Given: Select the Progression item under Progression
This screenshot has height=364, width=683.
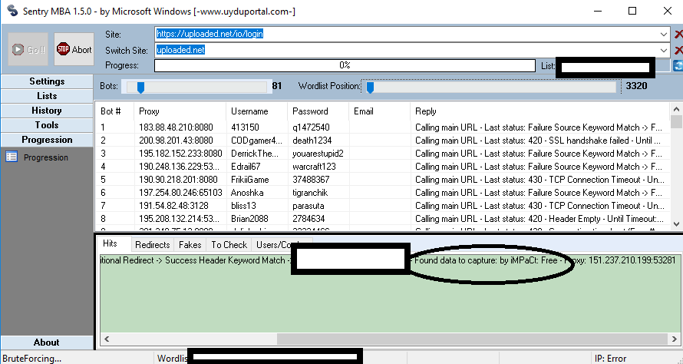Looking at the screenshot, I should click(x=46, y=157).
